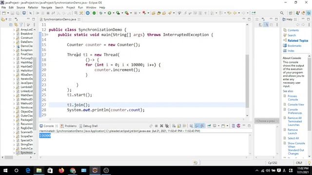The image size is (312, 175).
Task: Click the green circle toolbar icon
Action: click(94, 13)
